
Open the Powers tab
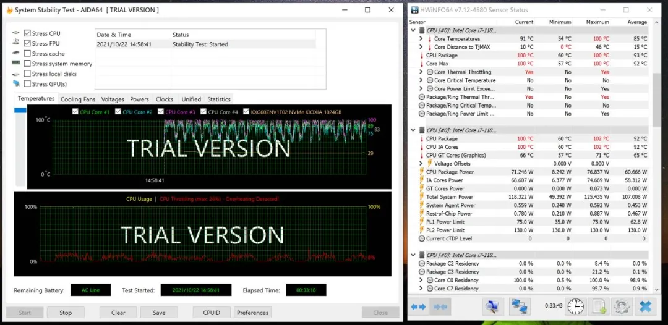pyautogui.click(x=139, y=99)
